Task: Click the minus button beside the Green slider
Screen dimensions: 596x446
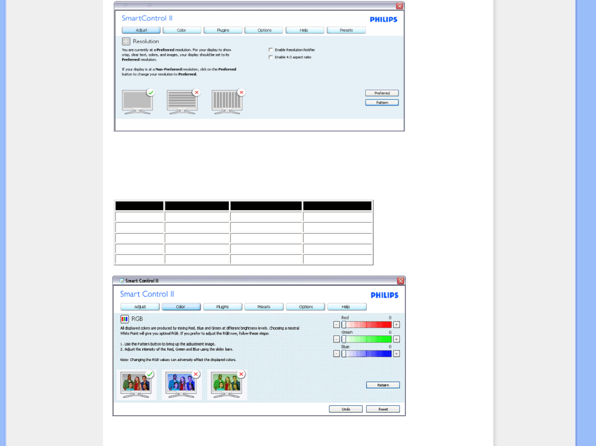Action: point(337,339)
